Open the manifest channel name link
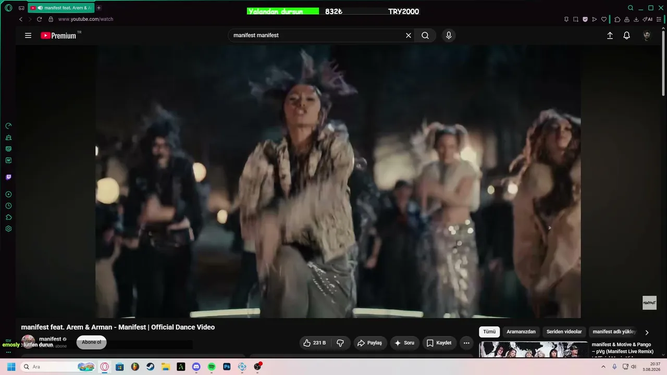Viewport: 667px width, 375px height. tap(50, 339)
